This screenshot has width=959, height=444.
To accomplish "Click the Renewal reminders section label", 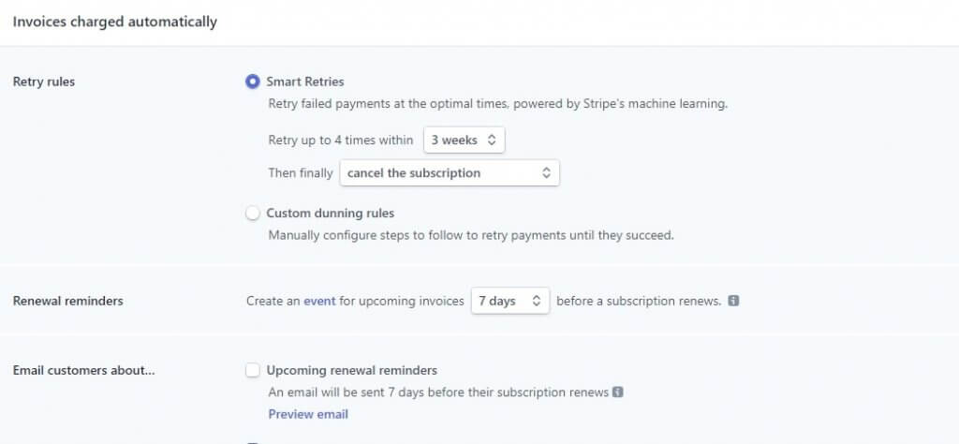I will 67,301.
